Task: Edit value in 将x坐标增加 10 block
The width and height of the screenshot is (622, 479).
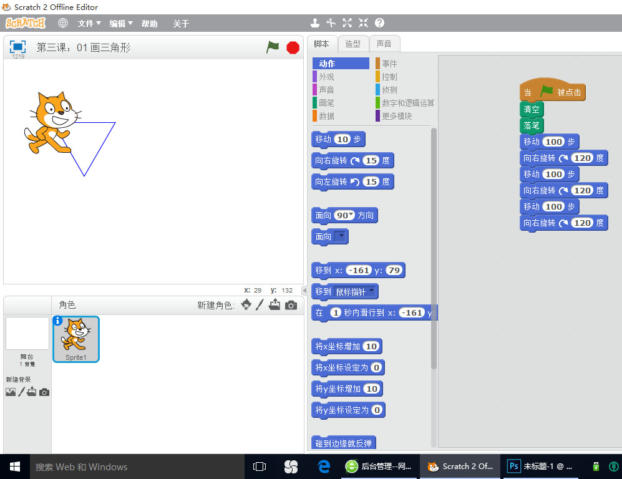Action: click(371, 346)
